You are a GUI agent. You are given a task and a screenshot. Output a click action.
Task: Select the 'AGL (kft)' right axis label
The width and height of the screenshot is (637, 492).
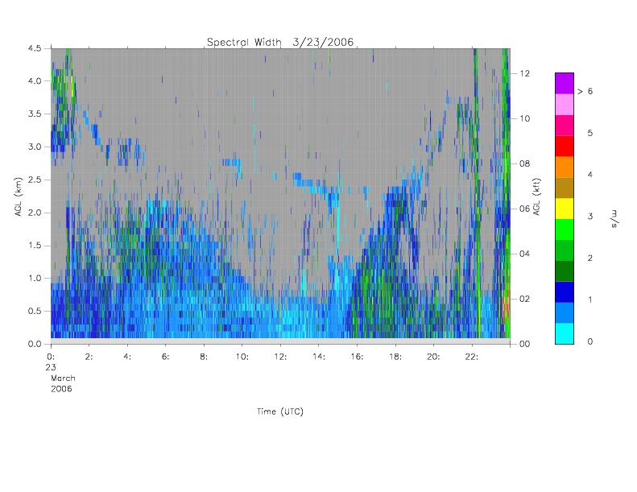tap(537, 196)
